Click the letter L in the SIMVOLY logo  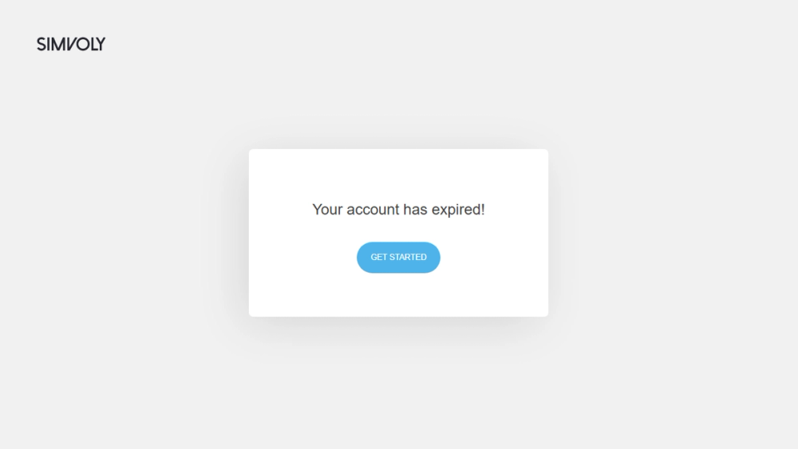[x=95, y=44]
